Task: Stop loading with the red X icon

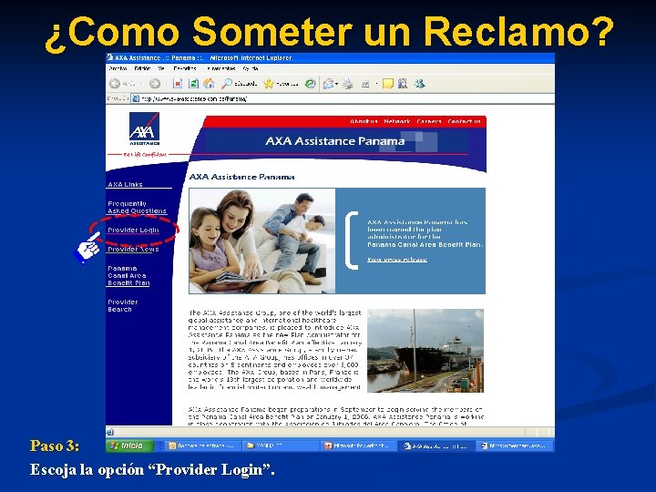Action: (x=178, y=84)
